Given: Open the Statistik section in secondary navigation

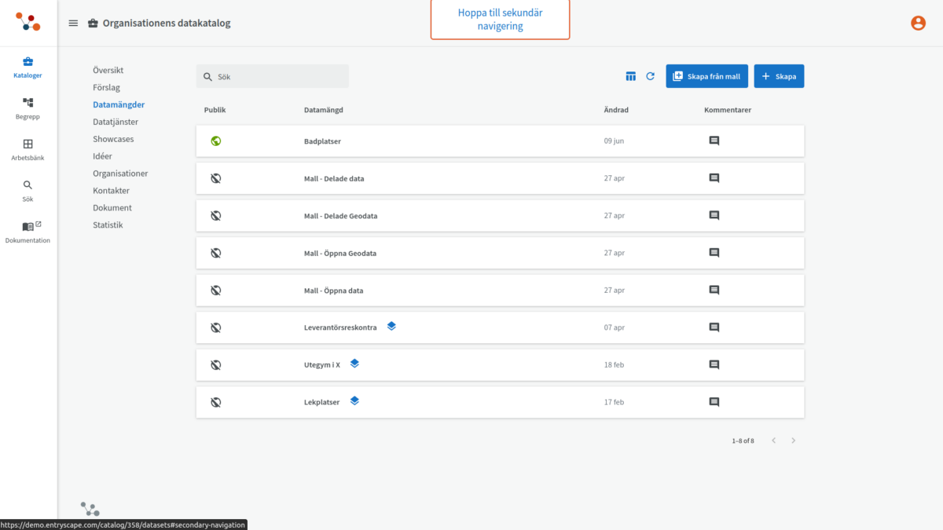Looking at the screenshot, I should tap(108, 225).
